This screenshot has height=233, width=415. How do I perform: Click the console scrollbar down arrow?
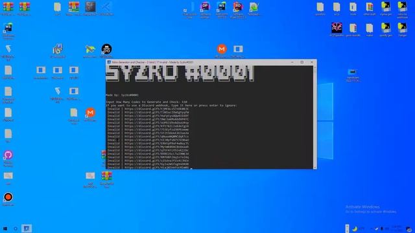(x=314, y=168)
